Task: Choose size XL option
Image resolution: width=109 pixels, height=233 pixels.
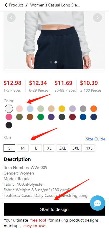Action: tap(49, 148)
